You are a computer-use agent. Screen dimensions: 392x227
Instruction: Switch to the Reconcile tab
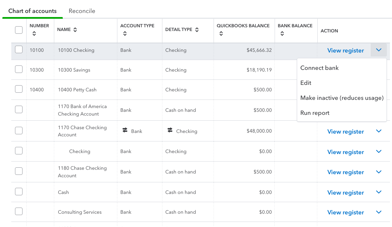82,11
